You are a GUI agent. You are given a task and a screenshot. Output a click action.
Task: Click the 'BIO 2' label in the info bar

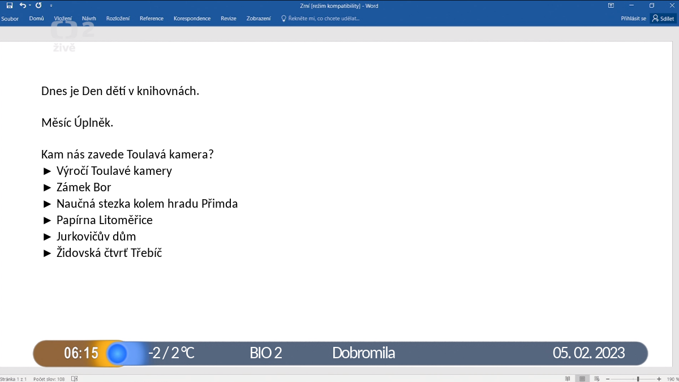click(265, 353)
